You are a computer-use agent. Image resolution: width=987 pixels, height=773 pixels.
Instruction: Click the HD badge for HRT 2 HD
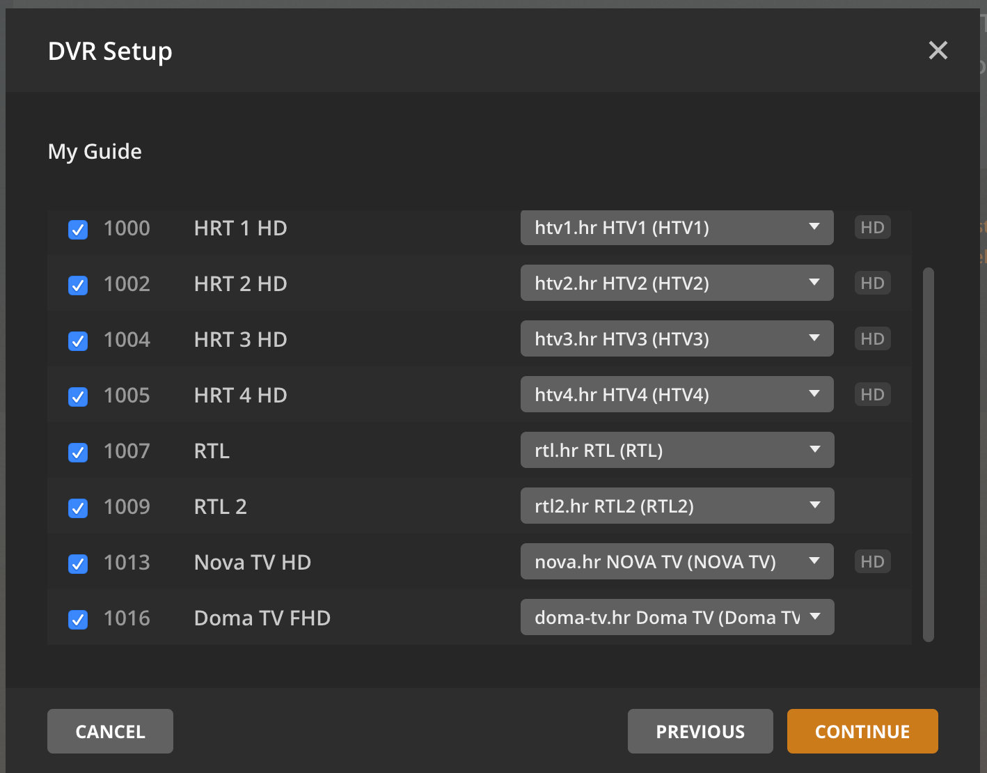(x=872, y=283)
